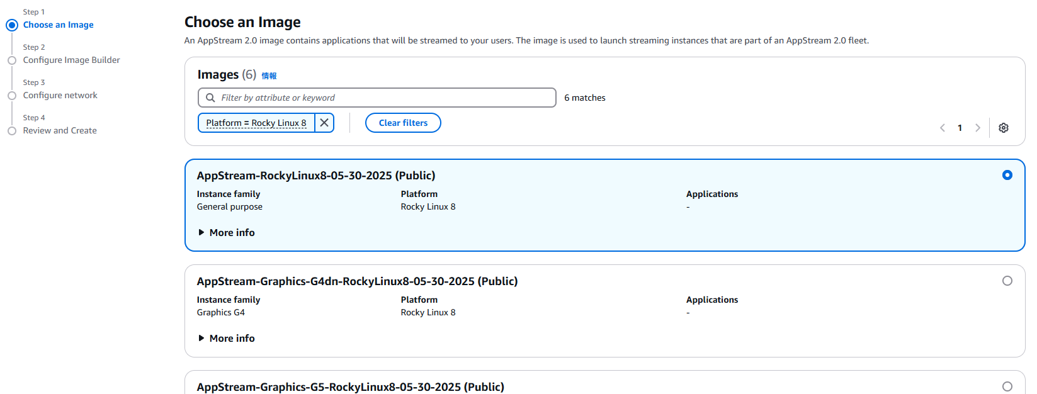
Task: Click the AppStream-RockyLinux8-05-30-2025 (Public) title
Action: [316, 176]
